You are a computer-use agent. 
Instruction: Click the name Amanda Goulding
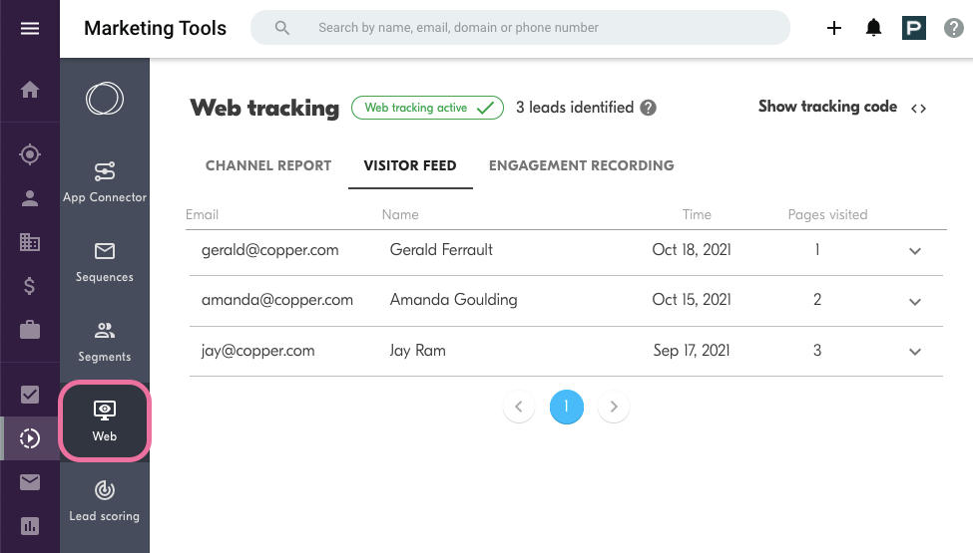pyautogui.click(x=454, y=300)
